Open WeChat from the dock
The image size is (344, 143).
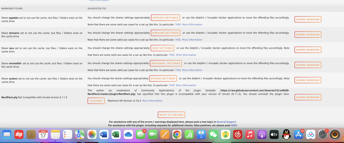coord(213,134)
